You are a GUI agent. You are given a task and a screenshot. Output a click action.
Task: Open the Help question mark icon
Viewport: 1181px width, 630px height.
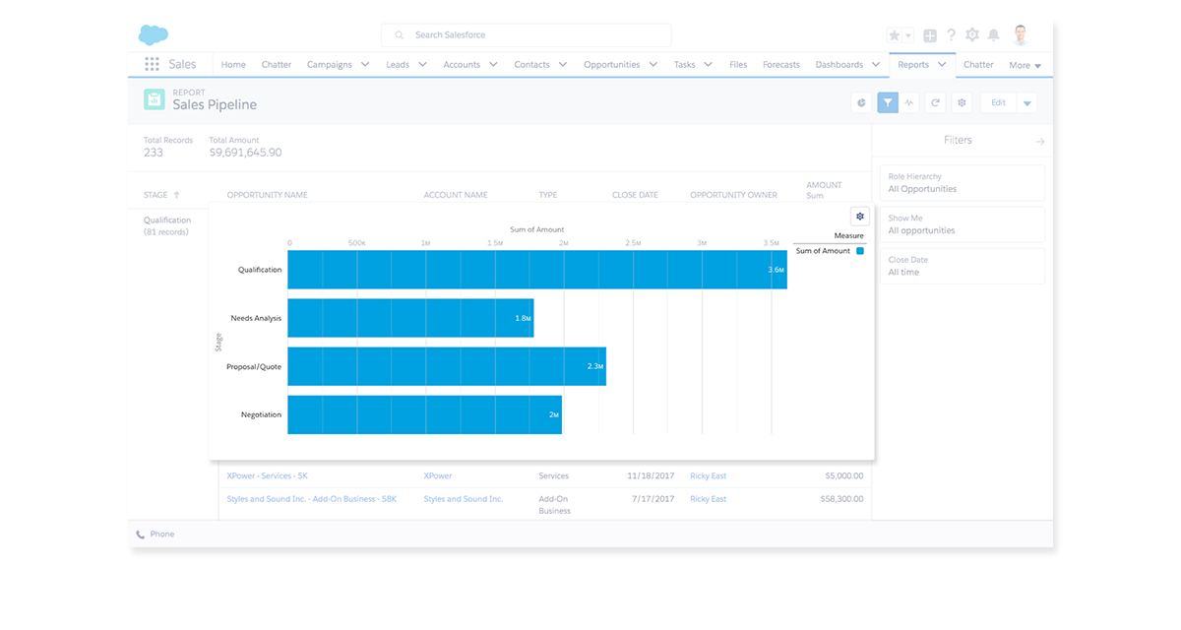pos(951,35)
